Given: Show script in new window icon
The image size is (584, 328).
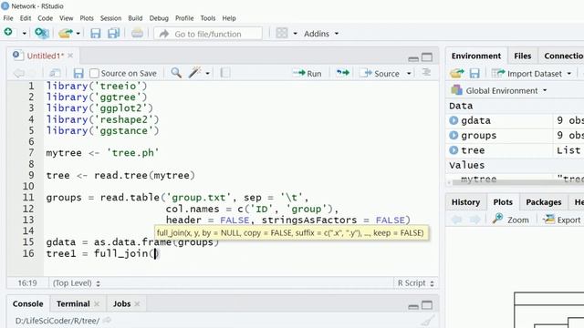Looking at the screenshot, I should (55, 73).
